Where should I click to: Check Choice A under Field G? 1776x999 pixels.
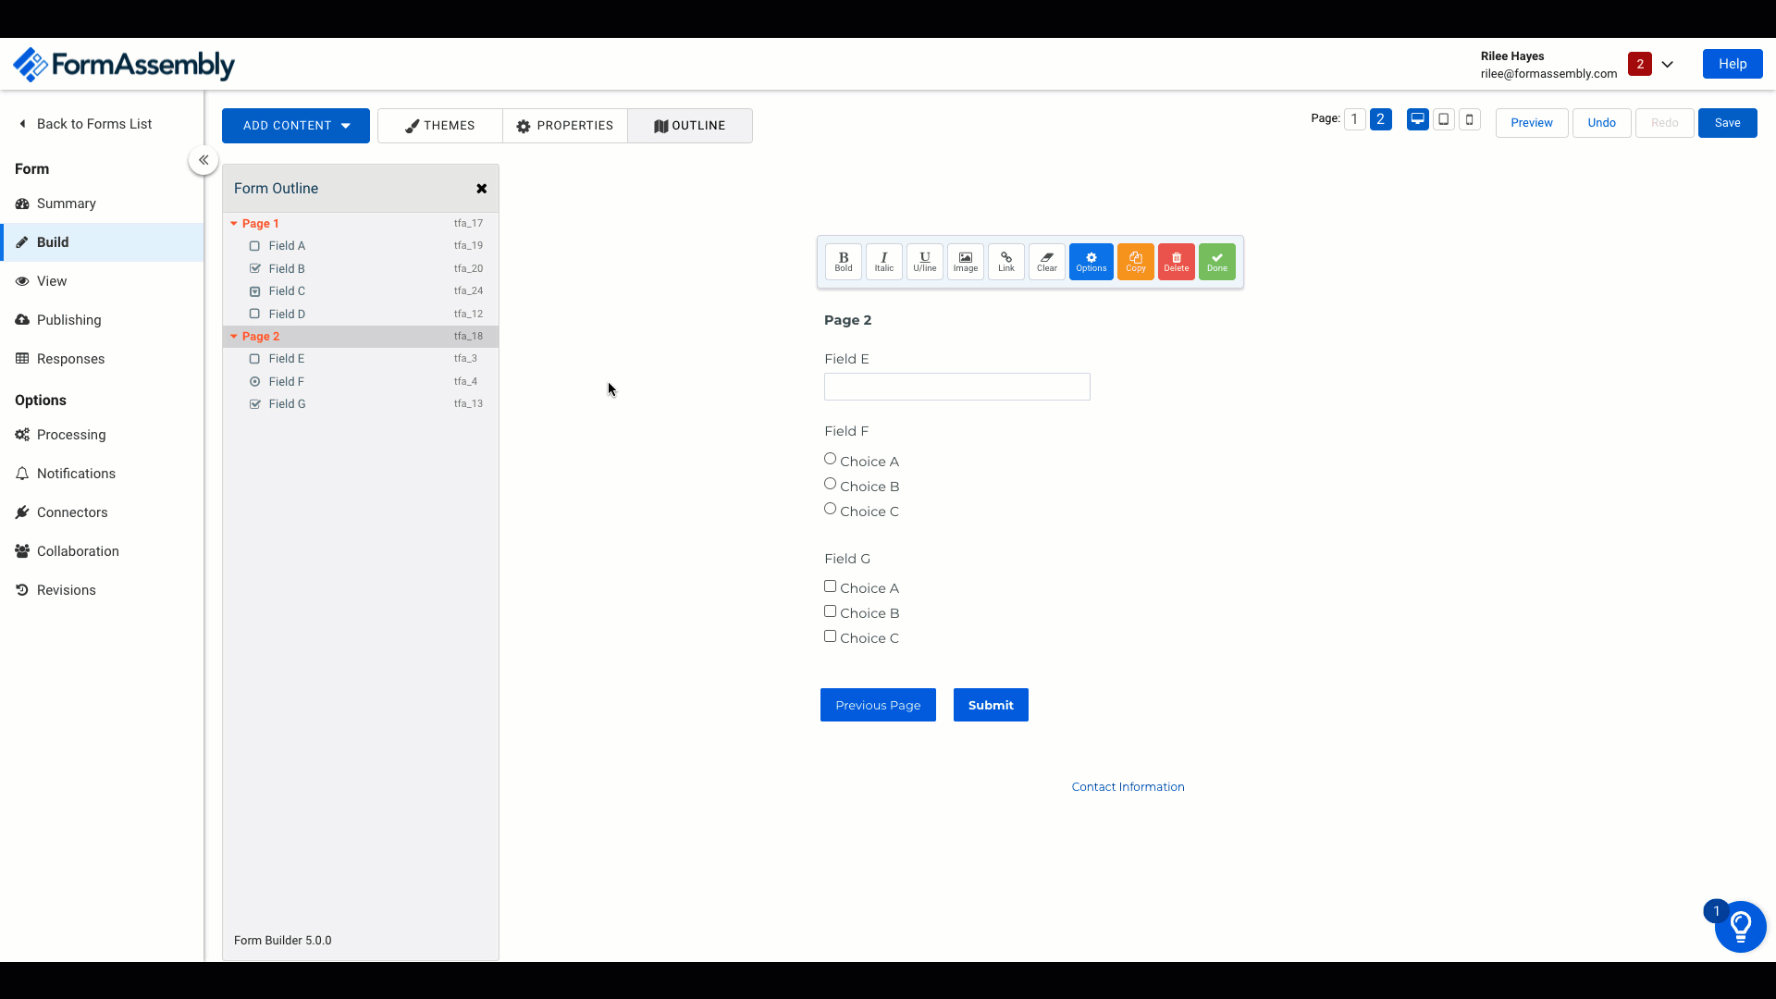click(x=830, y=586)
